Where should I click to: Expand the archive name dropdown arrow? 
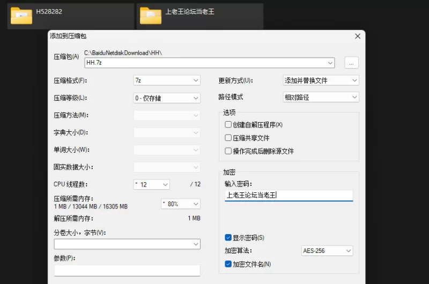(330, 63)
